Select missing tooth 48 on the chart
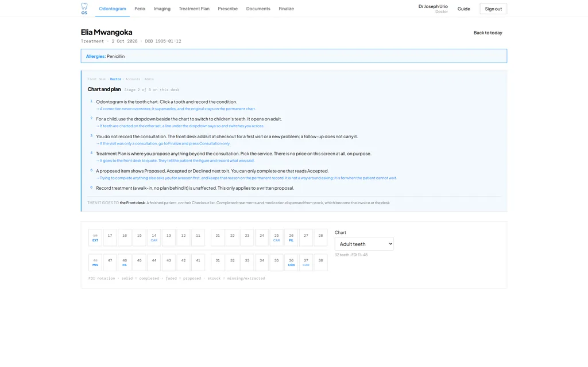This screenshot has height=367, width=588. pos(95,262)
